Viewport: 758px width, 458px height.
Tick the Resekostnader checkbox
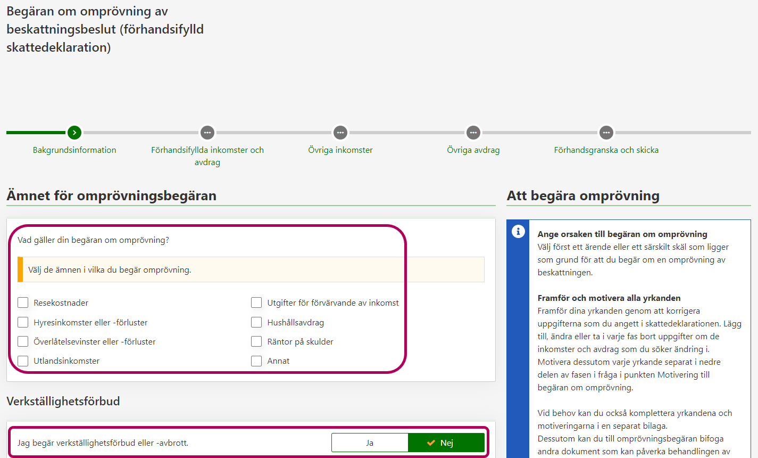(23, 303)
